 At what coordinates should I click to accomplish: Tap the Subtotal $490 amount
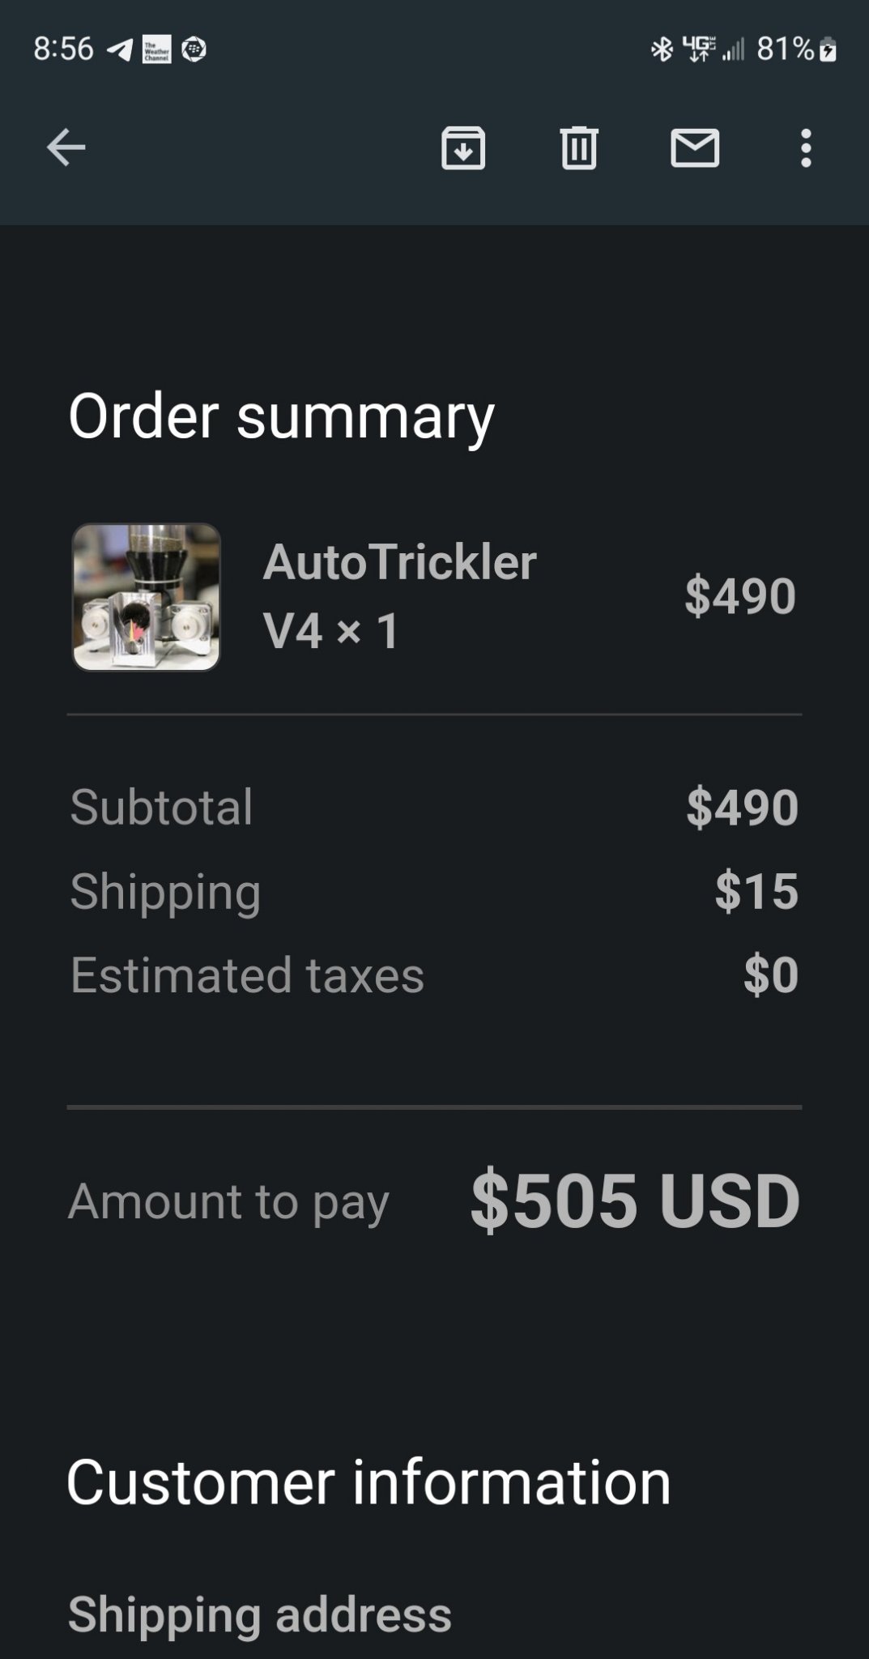pos(742,807)
